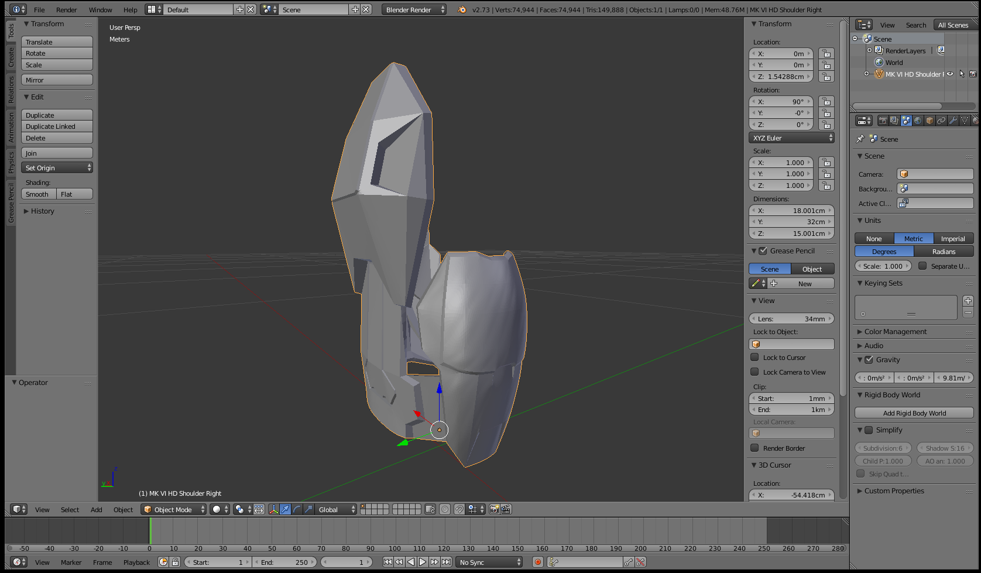Image resolution: width=981 pixels, height=573 pixels.
Task: Open the Render properties tab (camera icon)
Action: (883, 121)
